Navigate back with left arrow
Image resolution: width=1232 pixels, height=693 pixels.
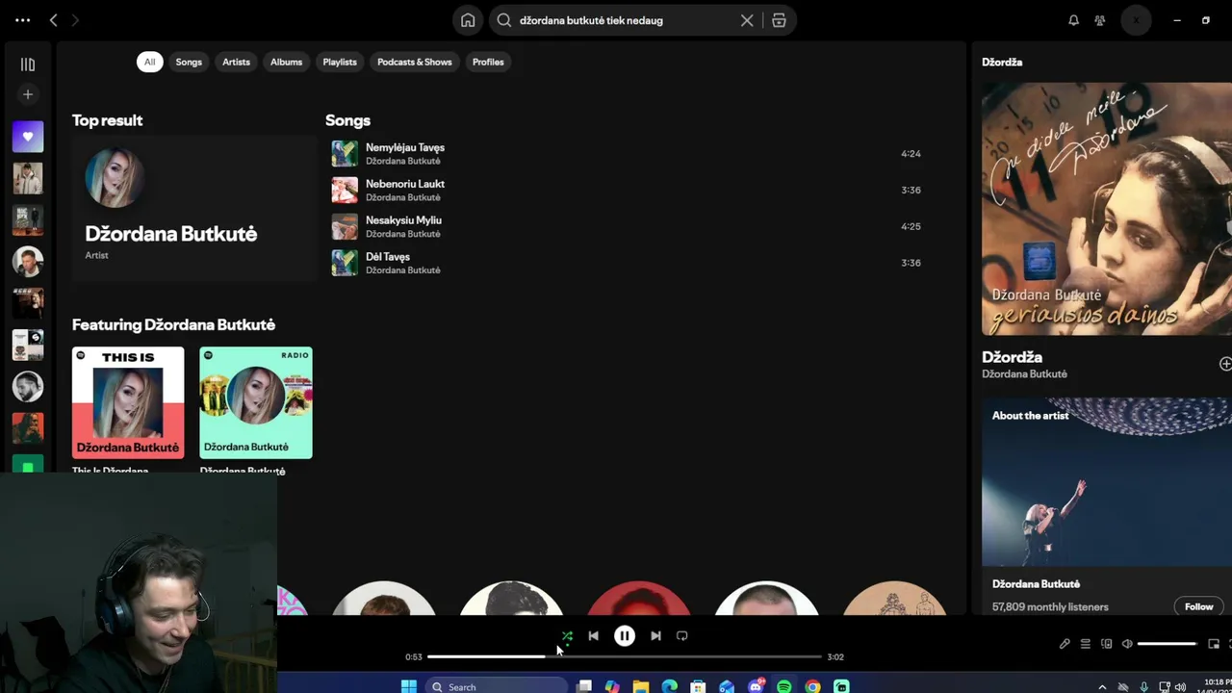coord(54,20)
